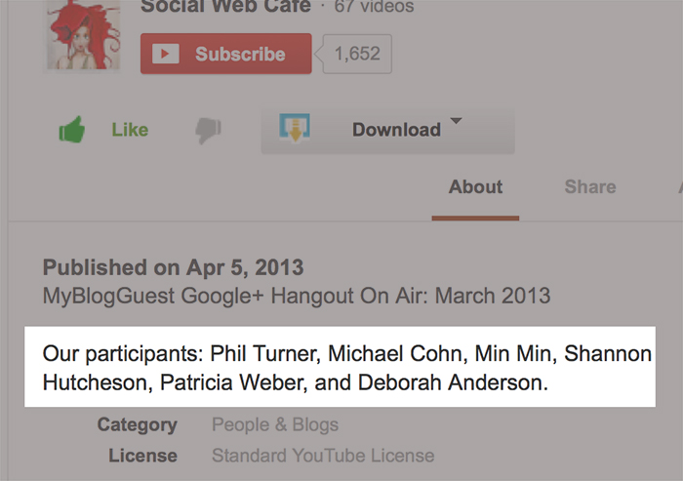Click the MyBlogGuest Hangout On Air description line
The image size is (683, 481).
pos(297,297)
